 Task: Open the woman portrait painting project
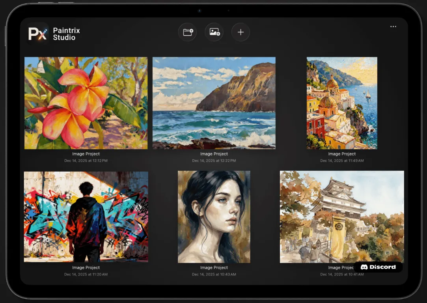coord(214,217)
